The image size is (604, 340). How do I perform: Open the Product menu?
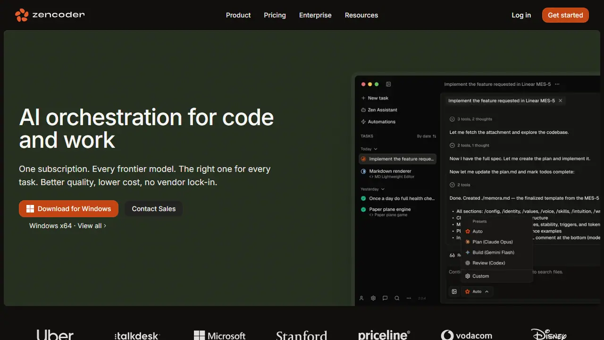[238, 15]
